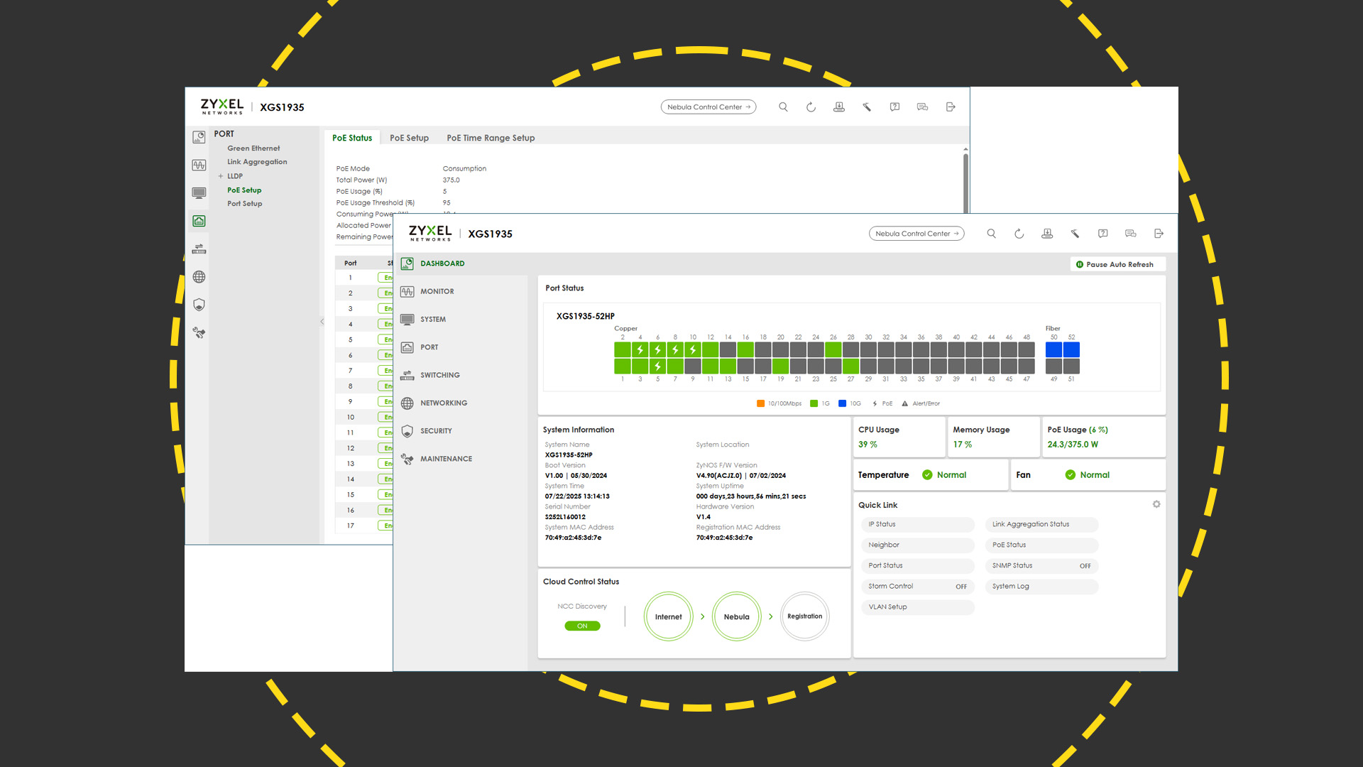The image size is (1363, 767).
Task: Open NETWORKING menu item
Action: pos(443,403)
